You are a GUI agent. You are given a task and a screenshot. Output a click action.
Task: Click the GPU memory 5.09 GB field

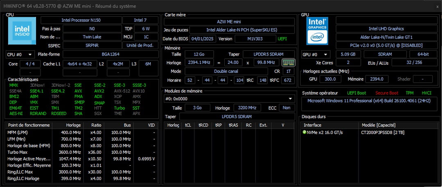tap(348, 54)
